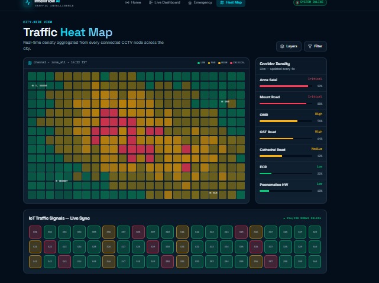Click the orange GST Road density bar

276,139
